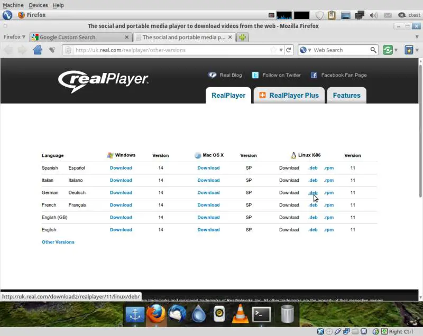Open the speaker music app in dock

(219, 314)
